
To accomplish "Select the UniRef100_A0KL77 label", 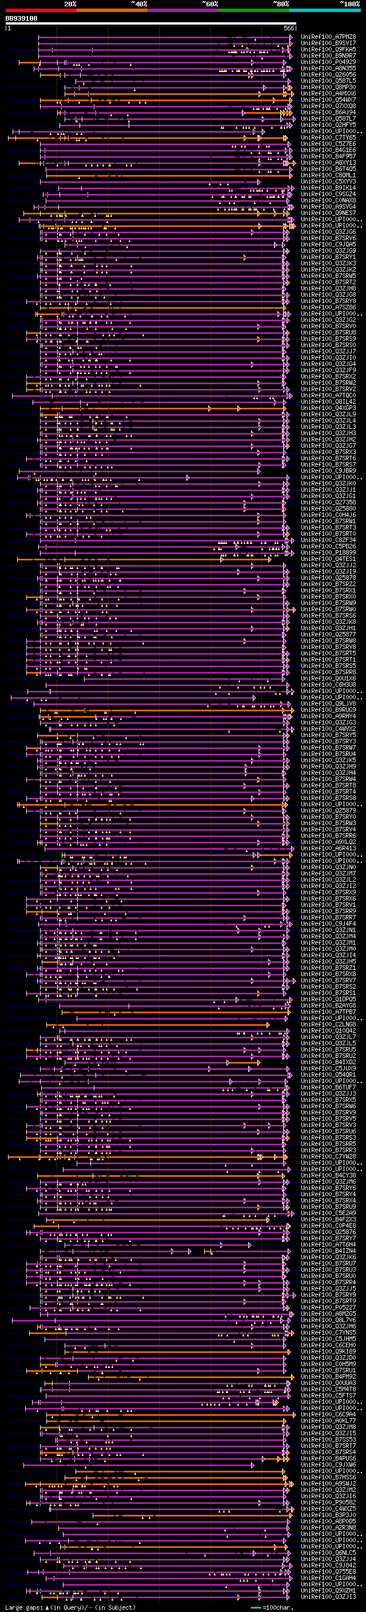I will click(x=328, y=1420).
